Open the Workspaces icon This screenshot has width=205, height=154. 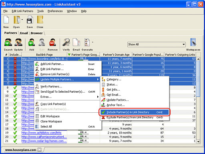click(x=193, y=43)
